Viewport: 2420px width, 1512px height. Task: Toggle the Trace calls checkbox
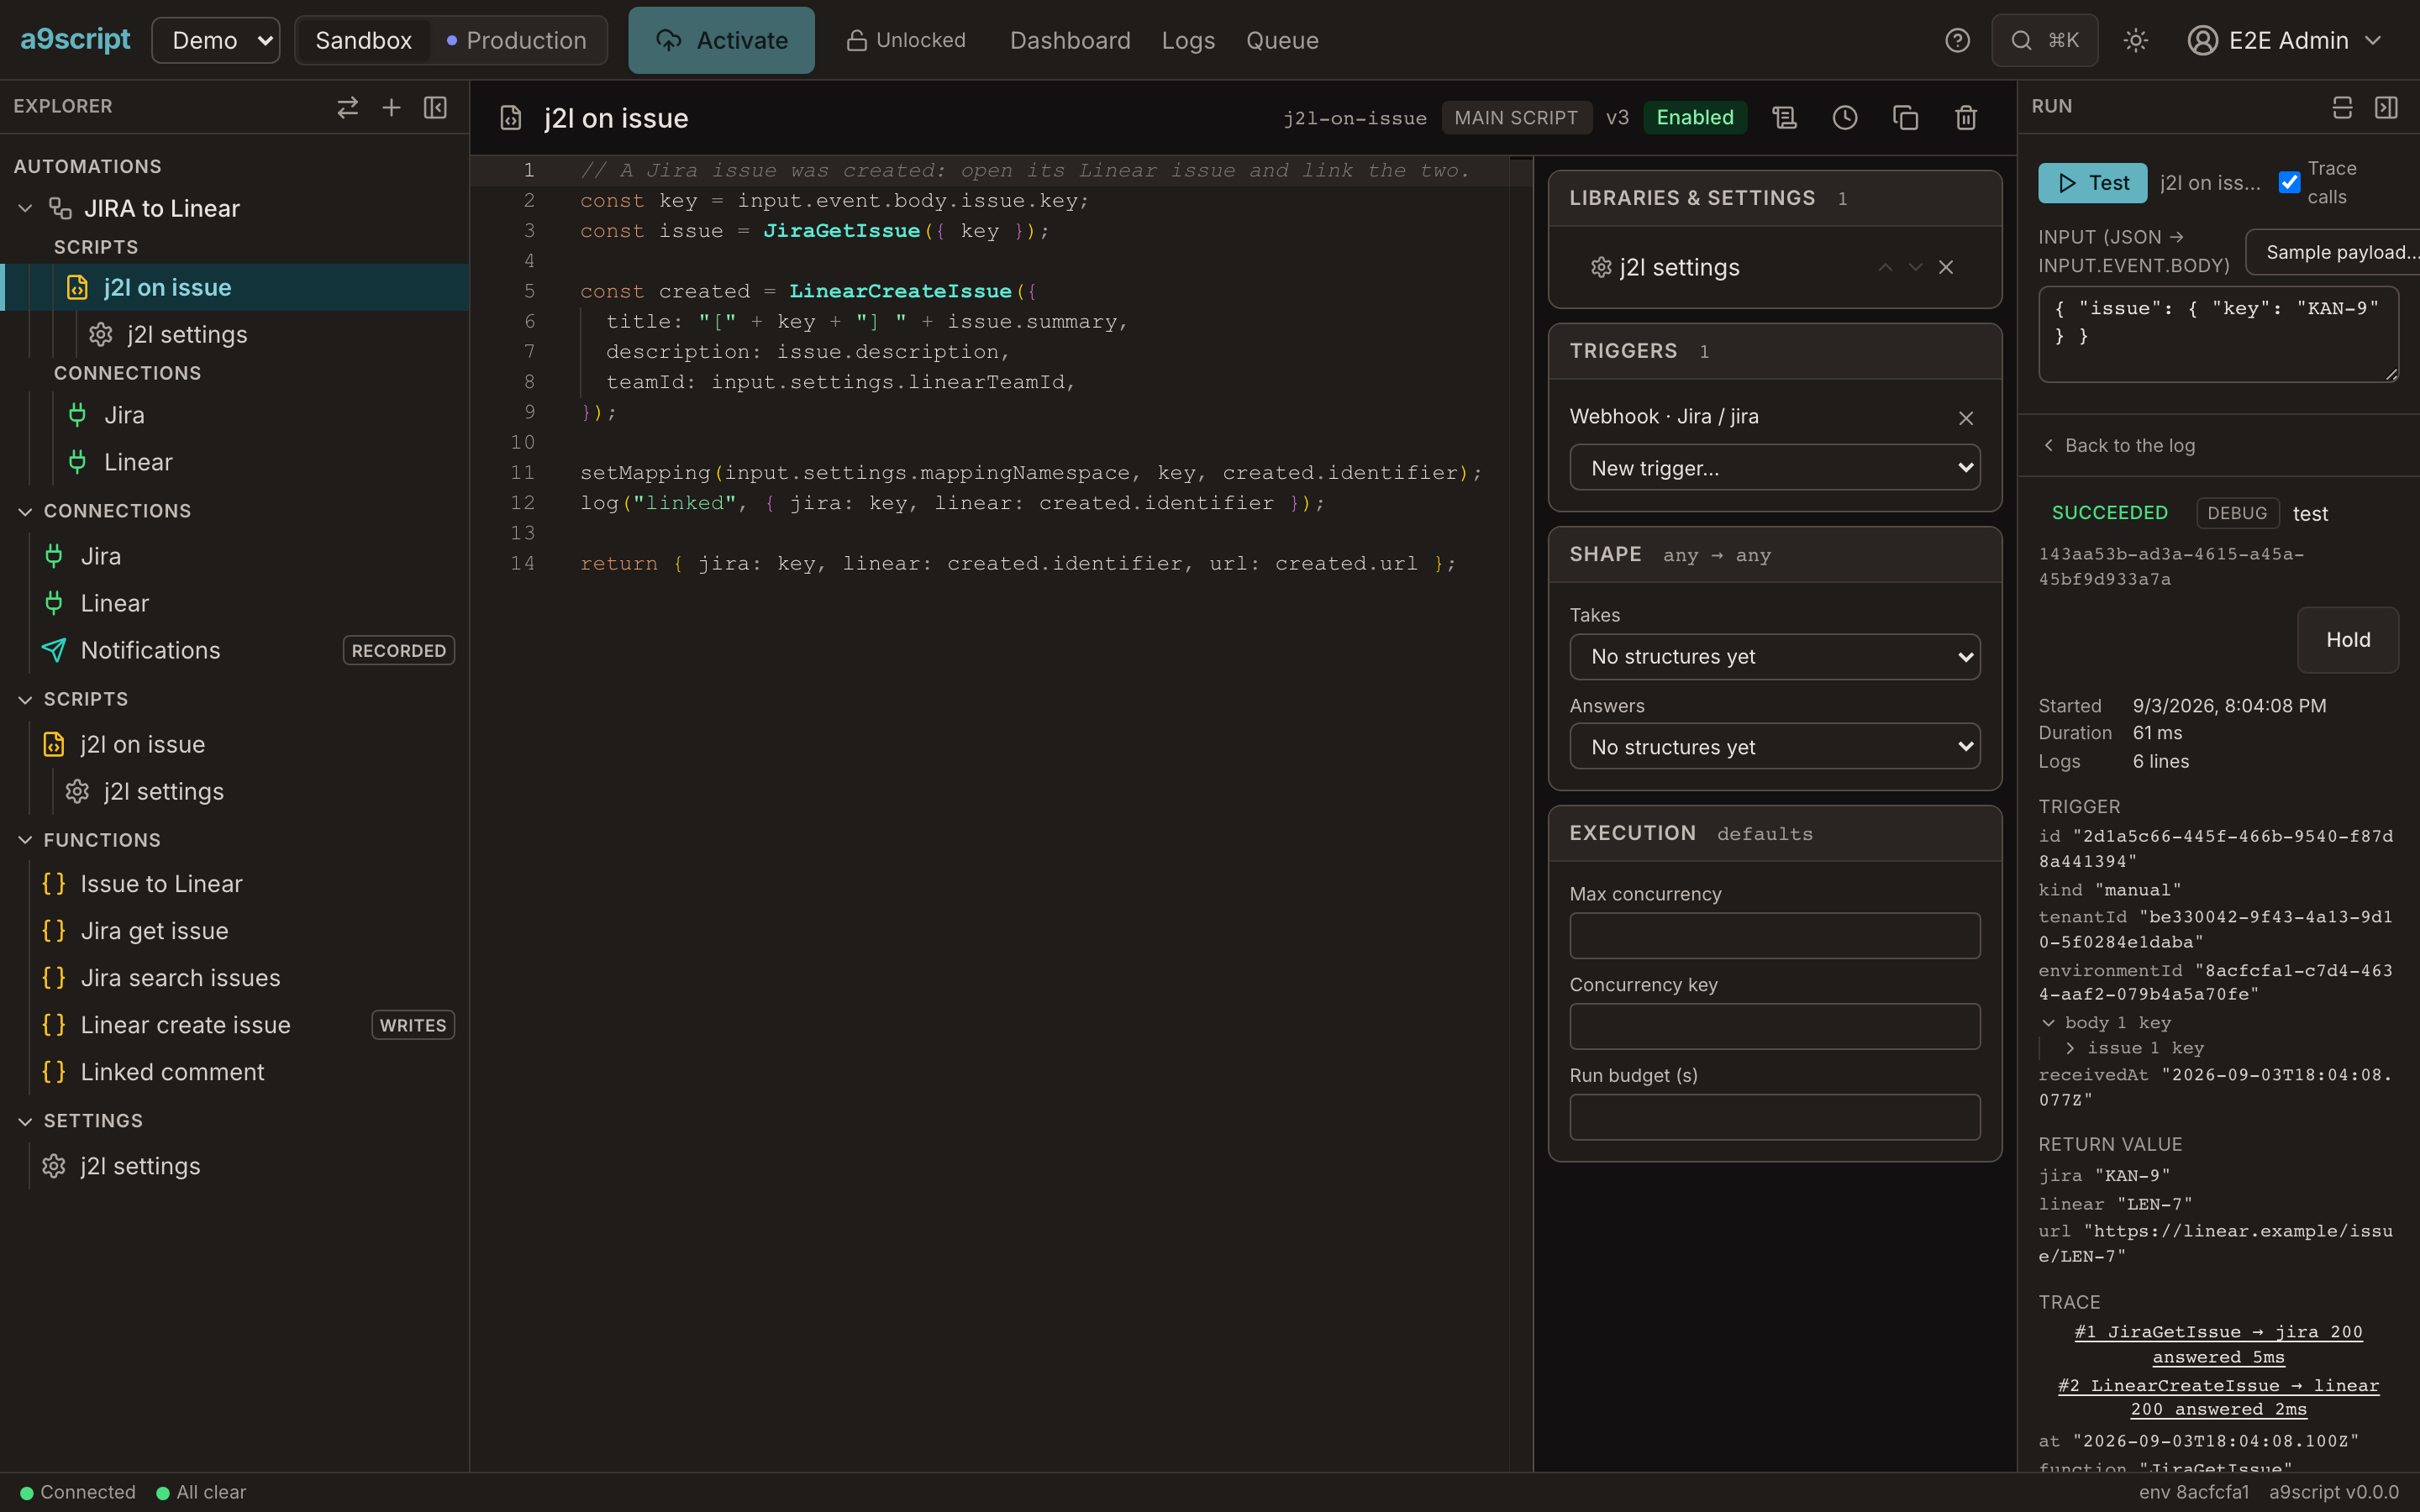(x=2289, y=182)
